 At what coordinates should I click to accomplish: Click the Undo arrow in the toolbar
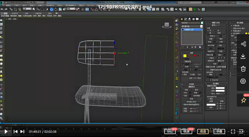coord(2,9)
